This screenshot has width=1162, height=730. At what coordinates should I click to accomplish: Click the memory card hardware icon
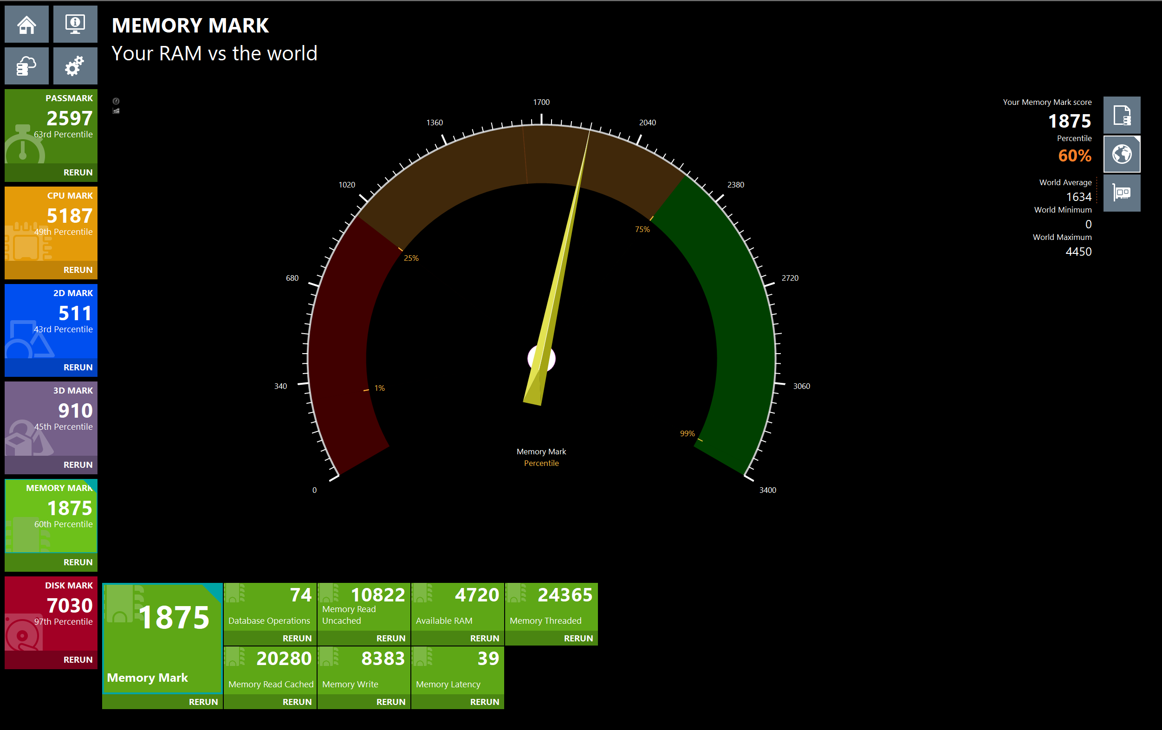coord(1122,193)
